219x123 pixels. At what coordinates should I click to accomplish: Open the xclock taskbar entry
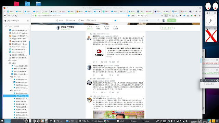click(x=121, y=121)
